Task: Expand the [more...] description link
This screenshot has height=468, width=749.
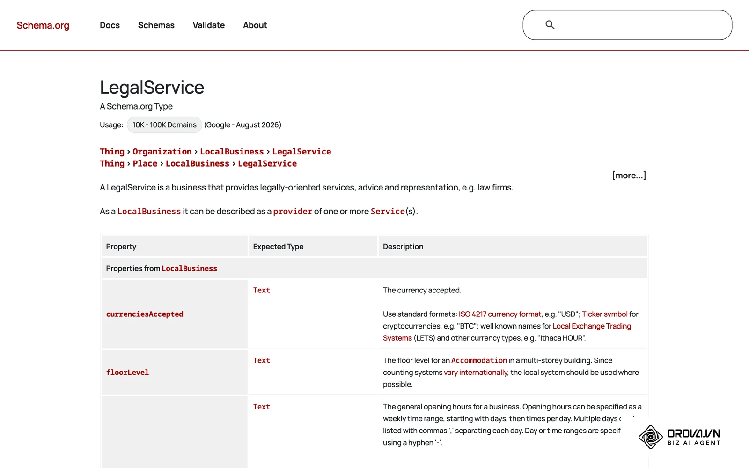Action: (x=629, y=175)
